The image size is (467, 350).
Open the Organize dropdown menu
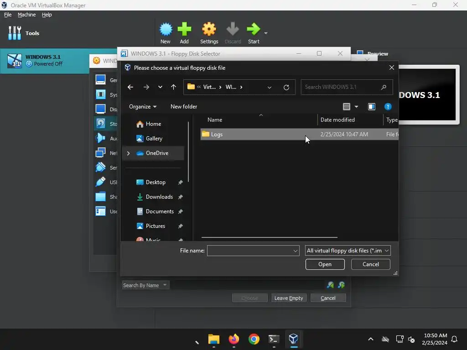click(x=143, y=107)
